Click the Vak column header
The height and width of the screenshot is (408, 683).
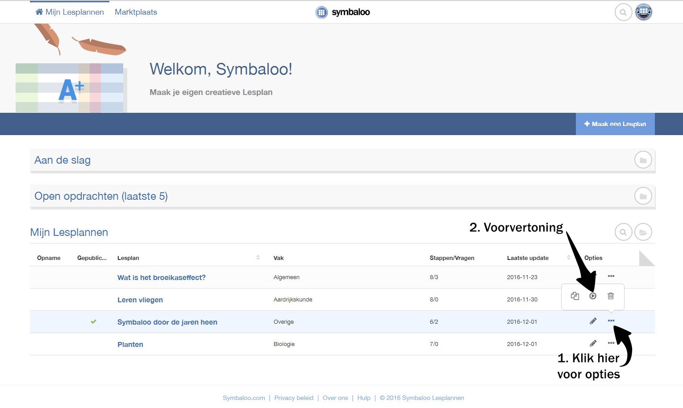(x=279, y=258)
